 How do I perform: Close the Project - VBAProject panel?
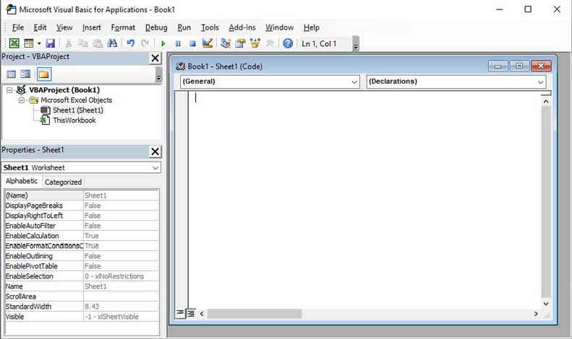pyautogui.click(x=155, y=58)
